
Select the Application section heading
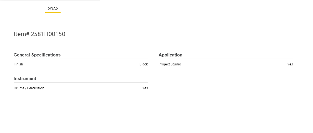point(170,55)
